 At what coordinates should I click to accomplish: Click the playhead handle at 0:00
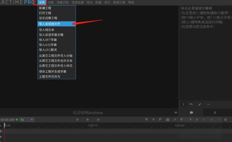coord(4,125)
